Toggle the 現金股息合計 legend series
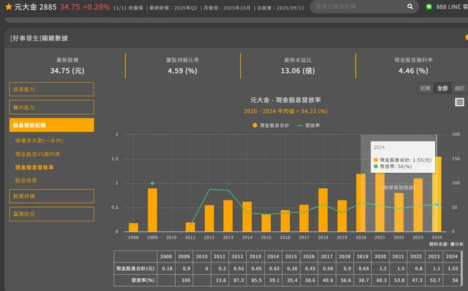Image resolution: width=468 pixels, height=291 pixels. coord(271,125)
